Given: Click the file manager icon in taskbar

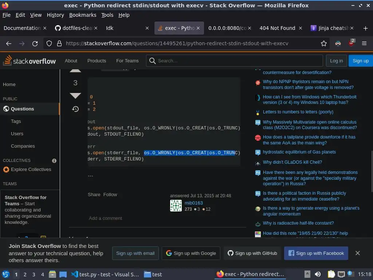Looking at the screenshot, I should [52, 274].
